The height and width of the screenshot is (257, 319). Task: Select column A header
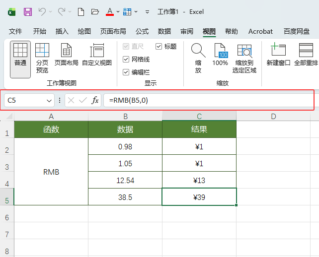[x=51, y=117]
